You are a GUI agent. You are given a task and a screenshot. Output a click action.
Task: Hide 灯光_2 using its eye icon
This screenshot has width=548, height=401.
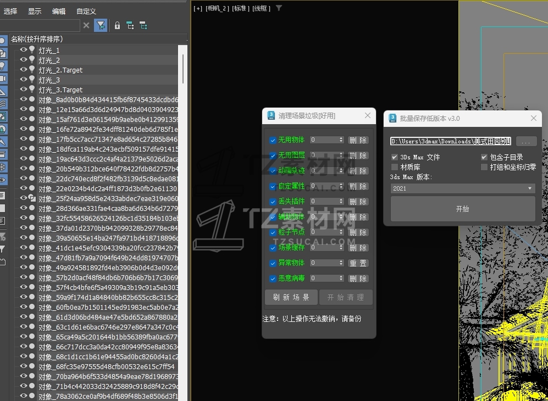click(x=24, y=59)
